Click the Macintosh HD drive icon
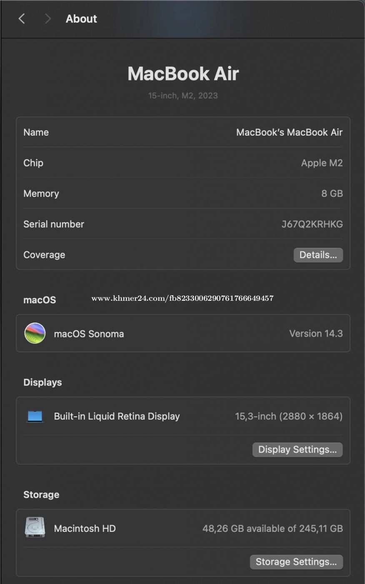 [35, 528]
